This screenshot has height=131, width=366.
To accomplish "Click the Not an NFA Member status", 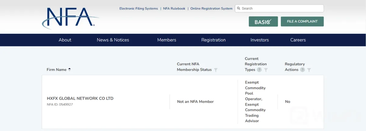I will (x=196, y=101).
